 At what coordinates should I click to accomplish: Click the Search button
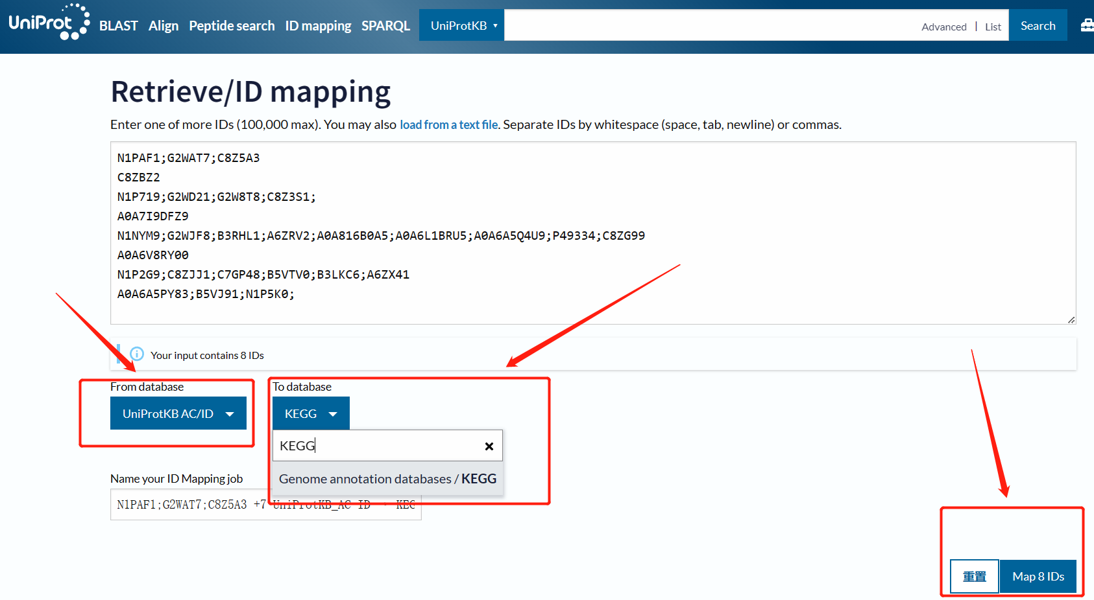pyautogui.click(x=1038, y=25)
